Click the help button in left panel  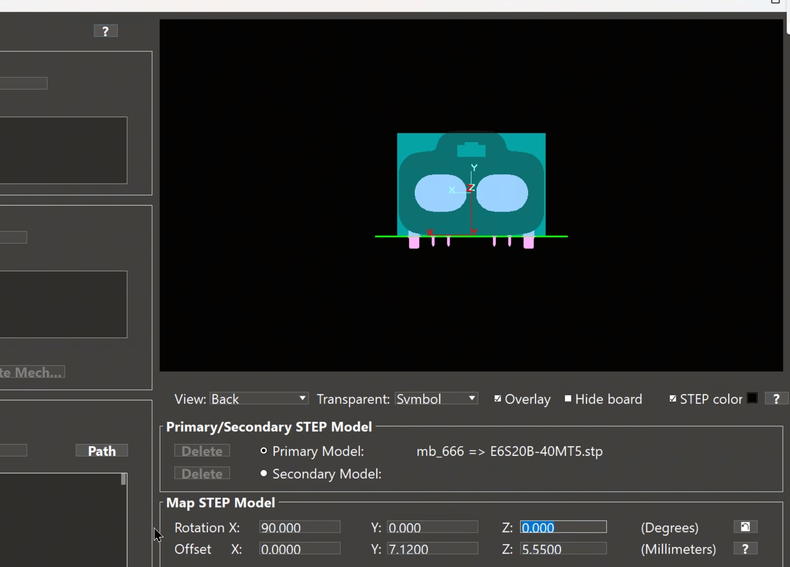pyautogui.click(x=106, y=31)
